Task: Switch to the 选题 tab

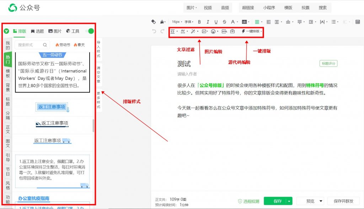Action: coord(37,31)
